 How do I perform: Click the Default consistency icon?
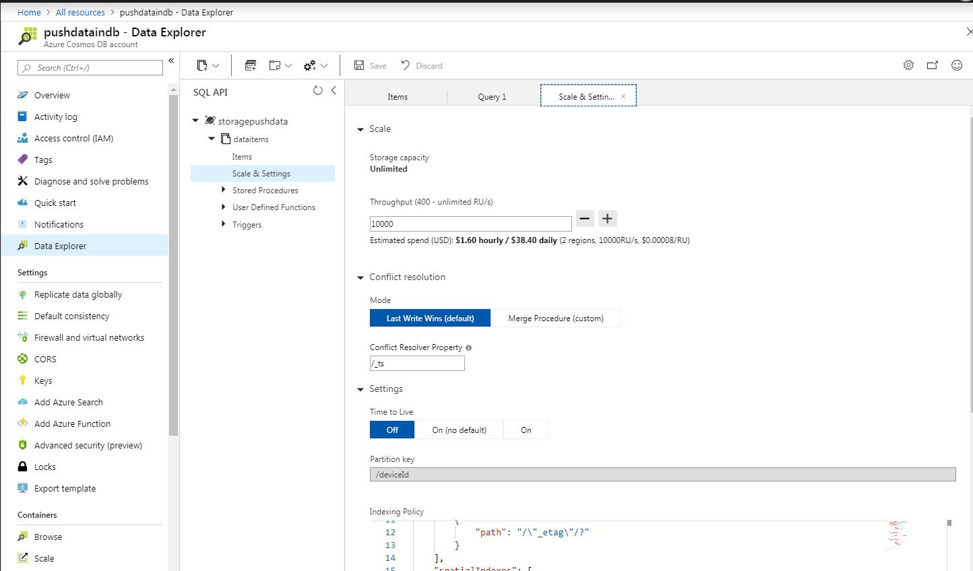pyautogui.click(x=23, y=316)
